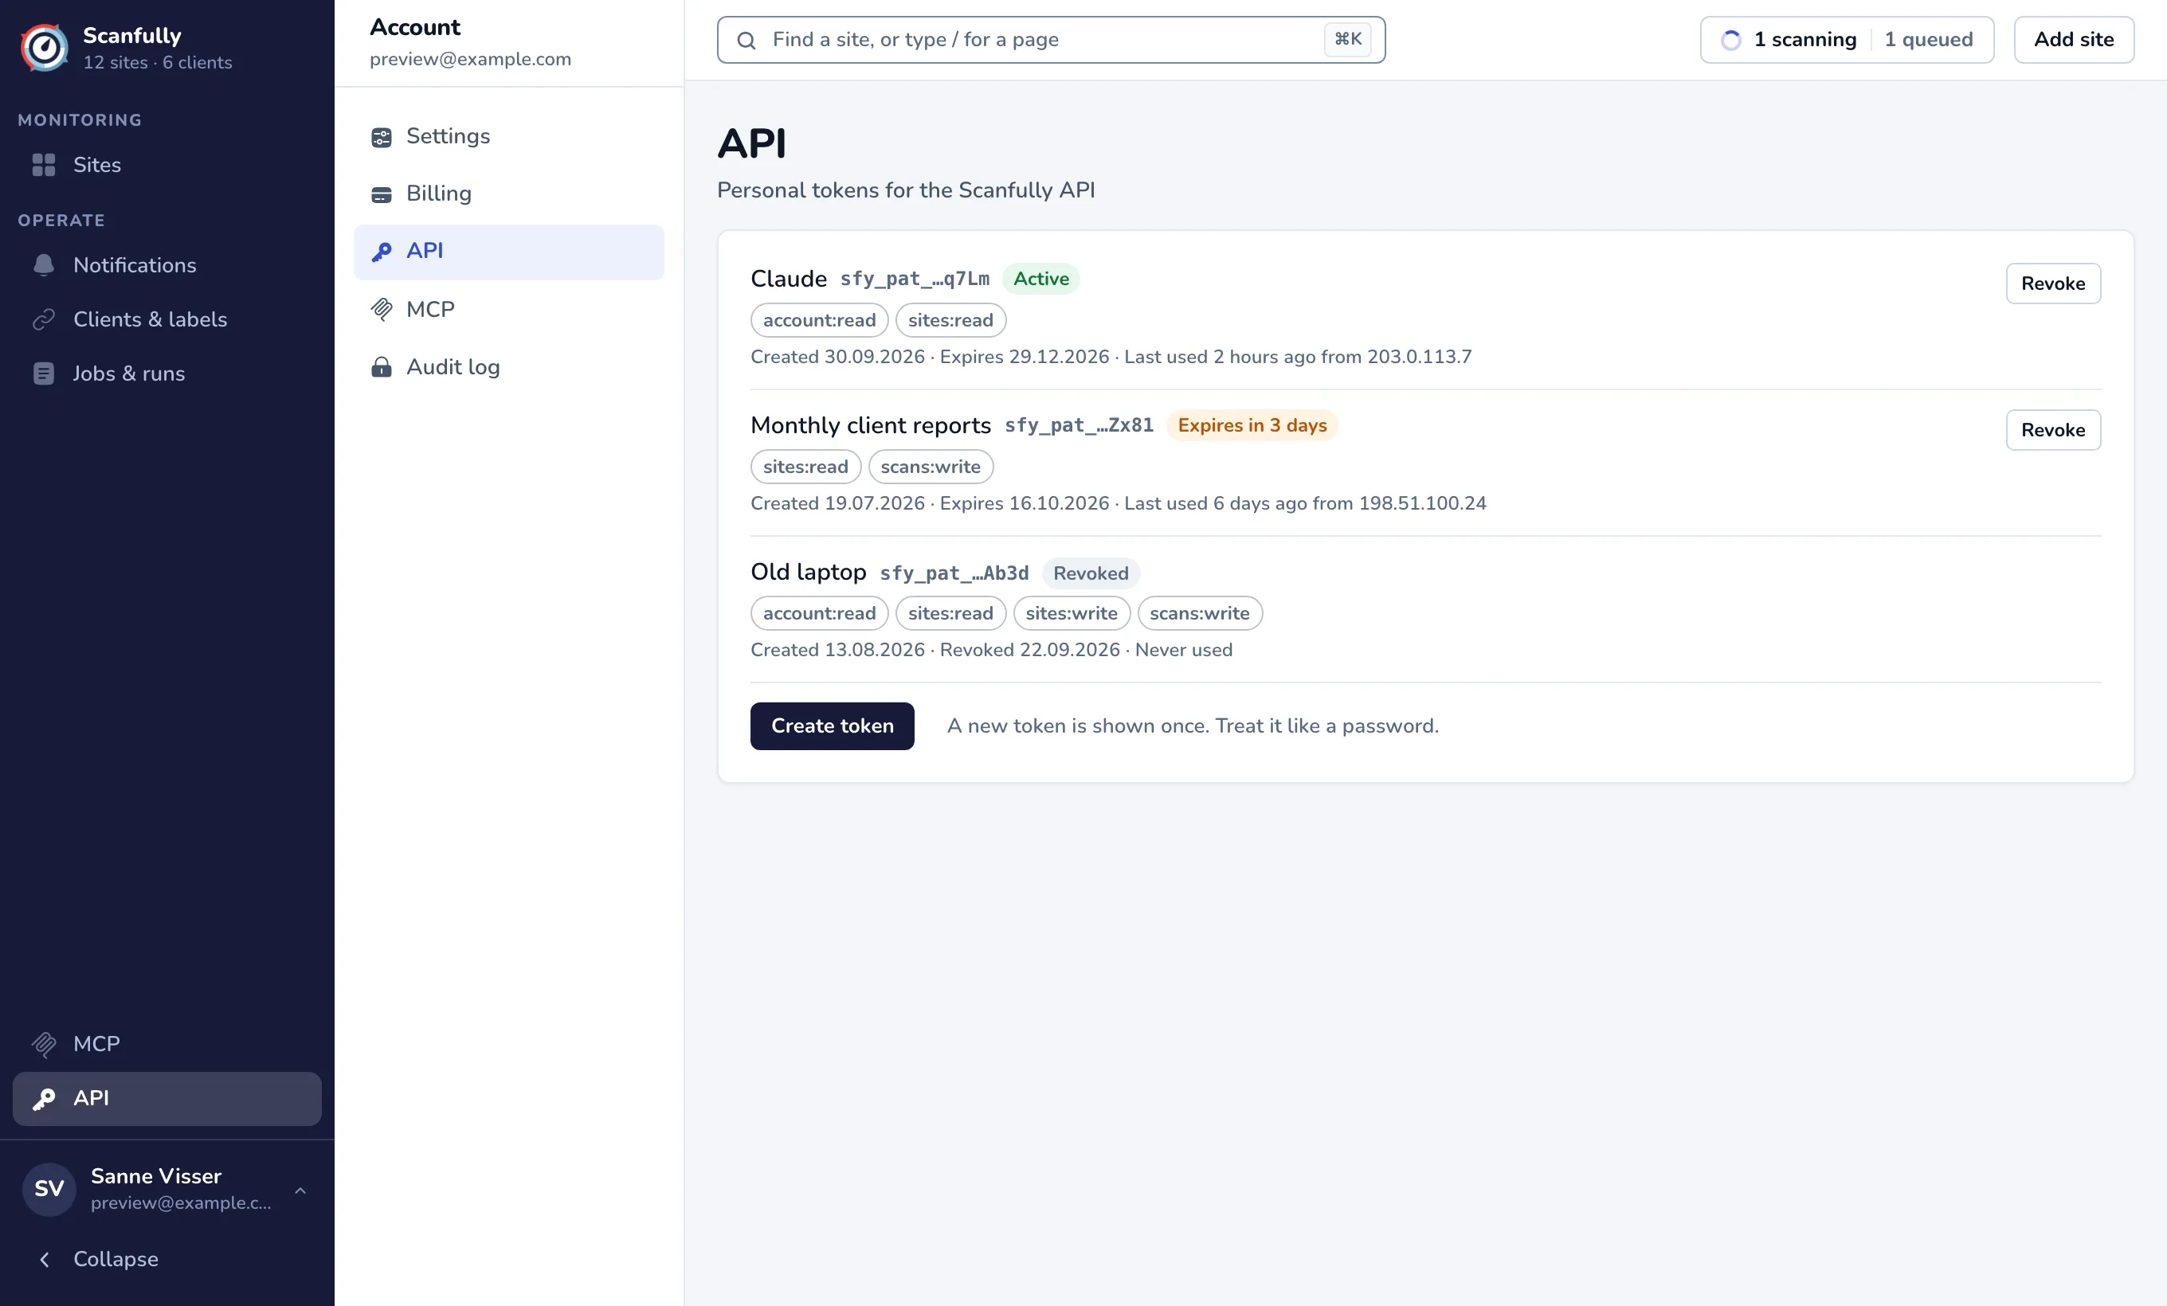Click the SV user avatar
Viewport: 2167px width, 1306px height.
(x=49, y=1190)
